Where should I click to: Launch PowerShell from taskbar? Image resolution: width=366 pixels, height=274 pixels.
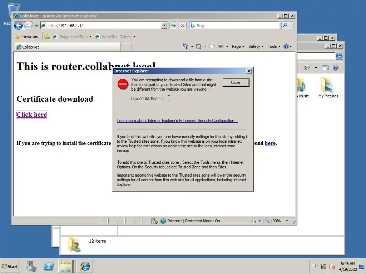click(49, 266)
